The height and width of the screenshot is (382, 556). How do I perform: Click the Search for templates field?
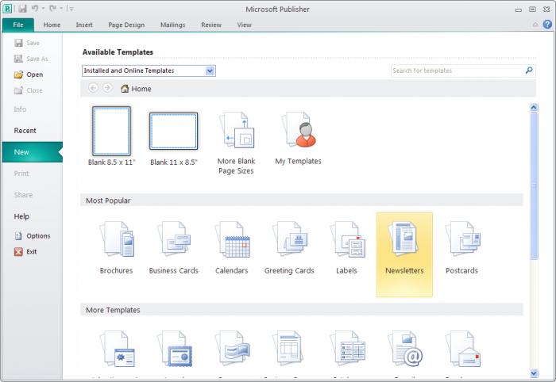coord(457,71)
